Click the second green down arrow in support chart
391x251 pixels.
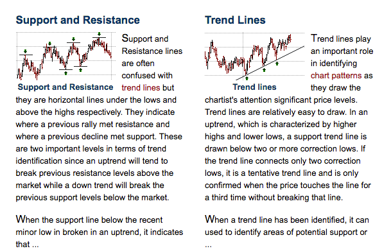[x=50, y=44]
